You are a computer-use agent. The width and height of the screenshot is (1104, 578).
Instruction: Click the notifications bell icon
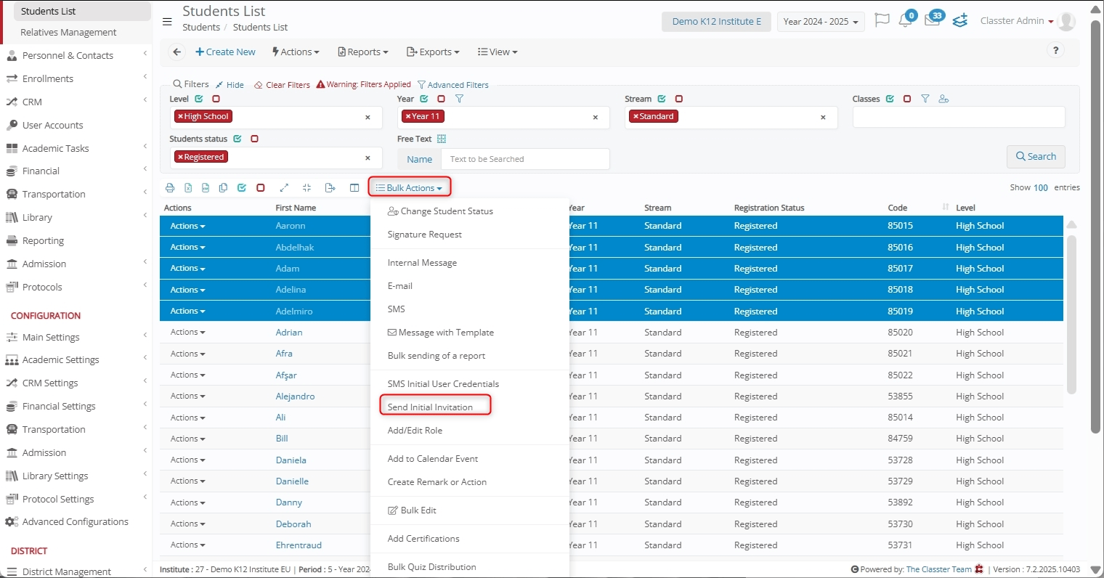click(x=905, y=21)
